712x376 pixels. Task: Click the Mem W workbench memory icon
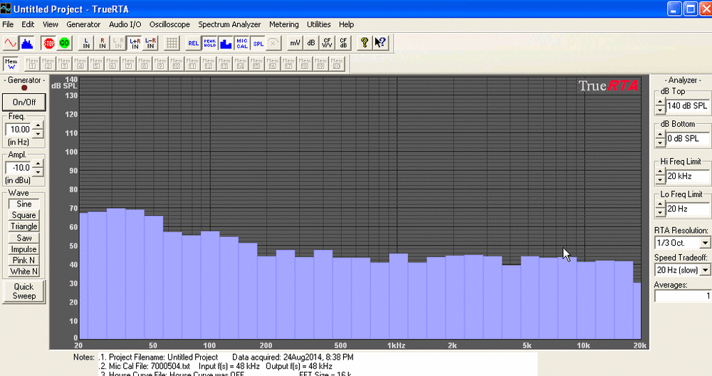coord(11,63)
